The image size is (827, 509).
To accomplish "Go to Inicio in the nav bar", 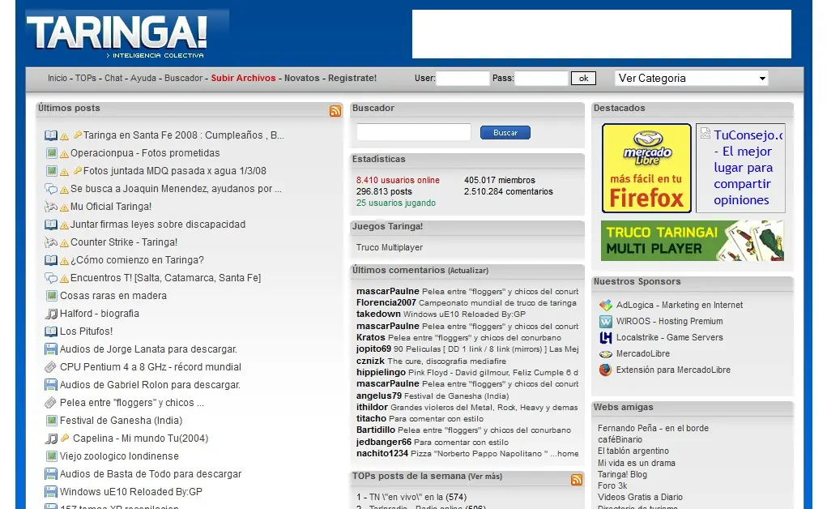I will (58, 78).
